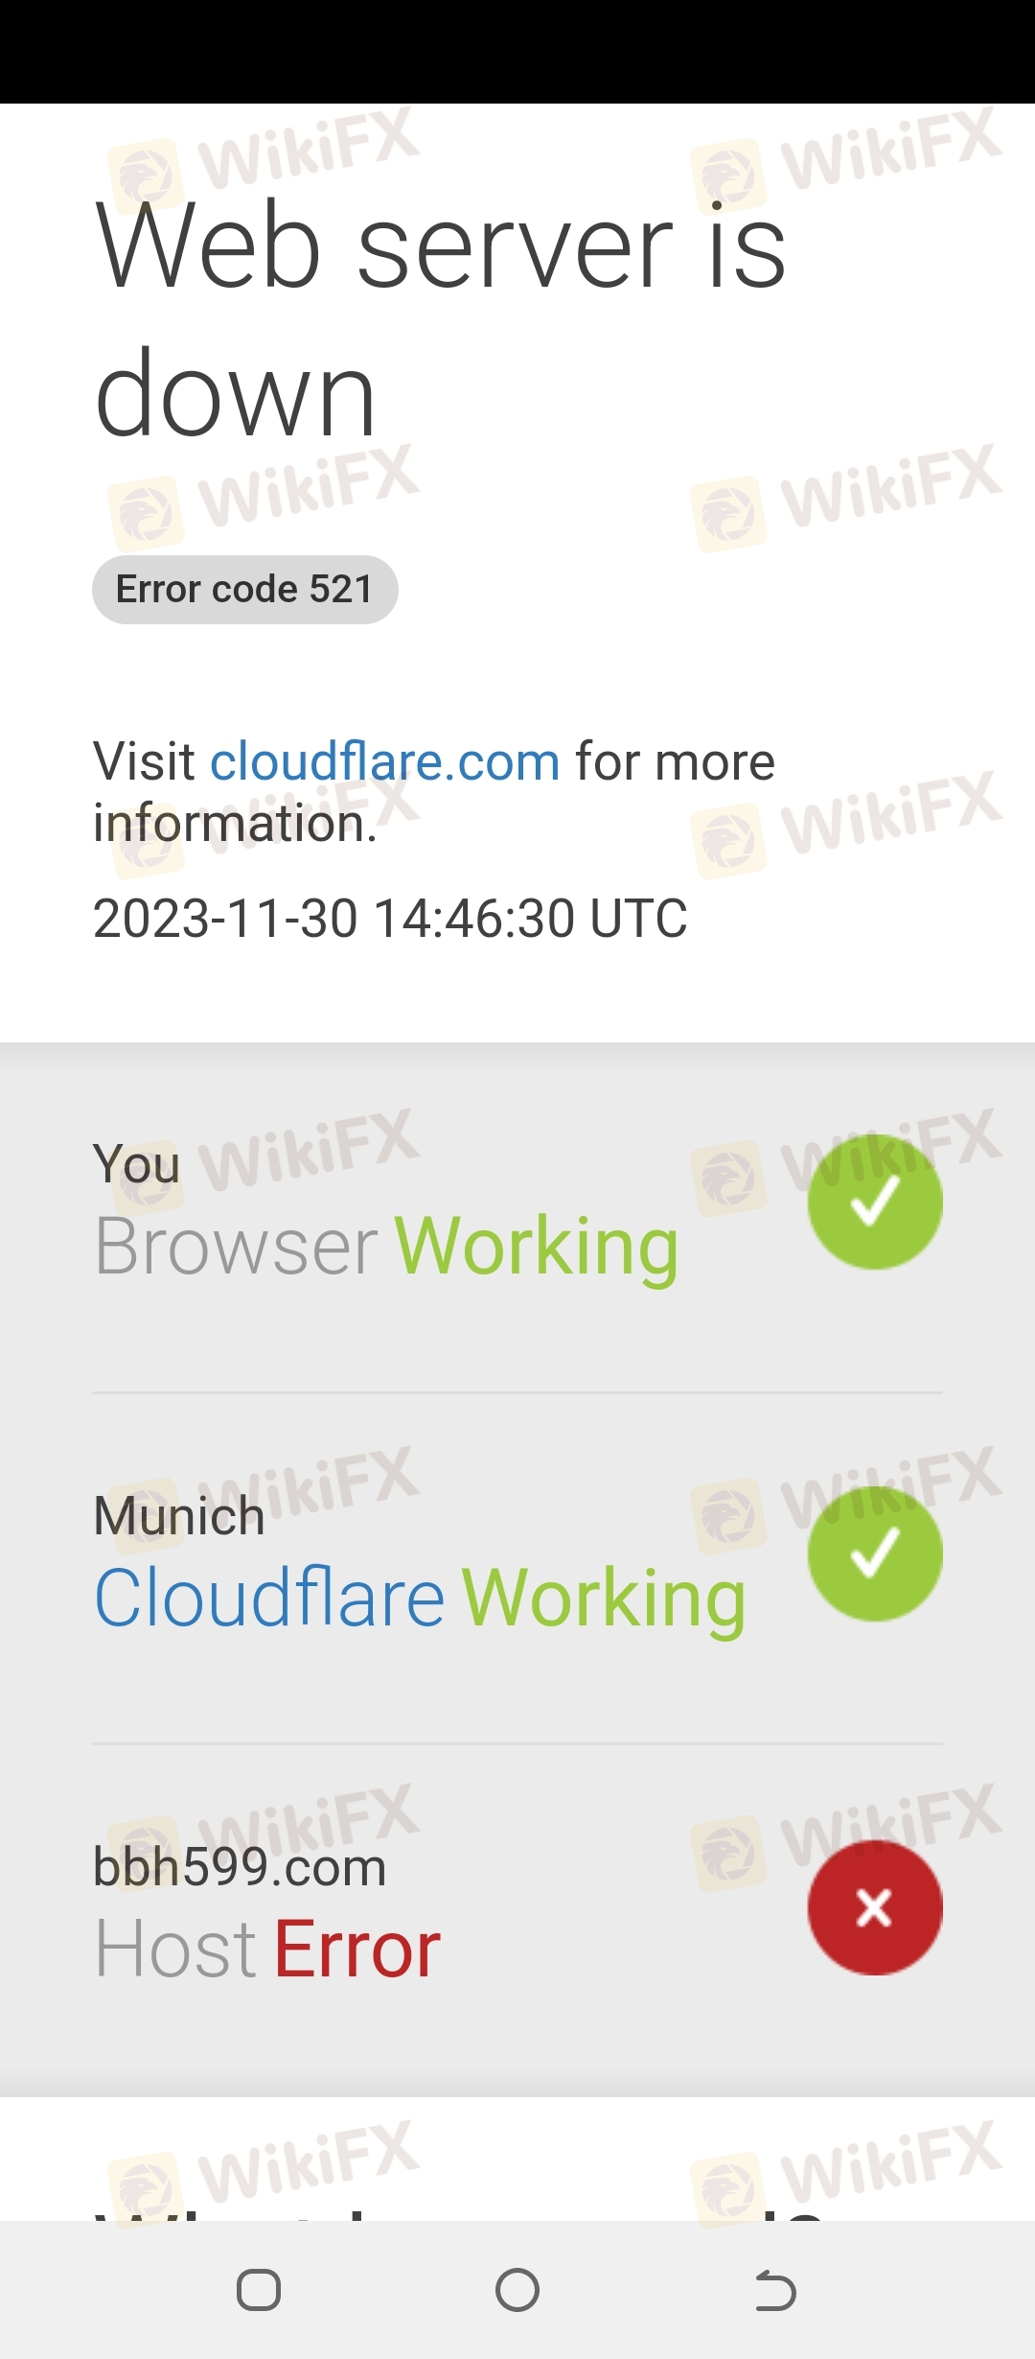Image resolution: width=1035 pixels, height=2359 pixels.
Task: Tap the red X icon beside Host Error
Action: [875, 1907]
